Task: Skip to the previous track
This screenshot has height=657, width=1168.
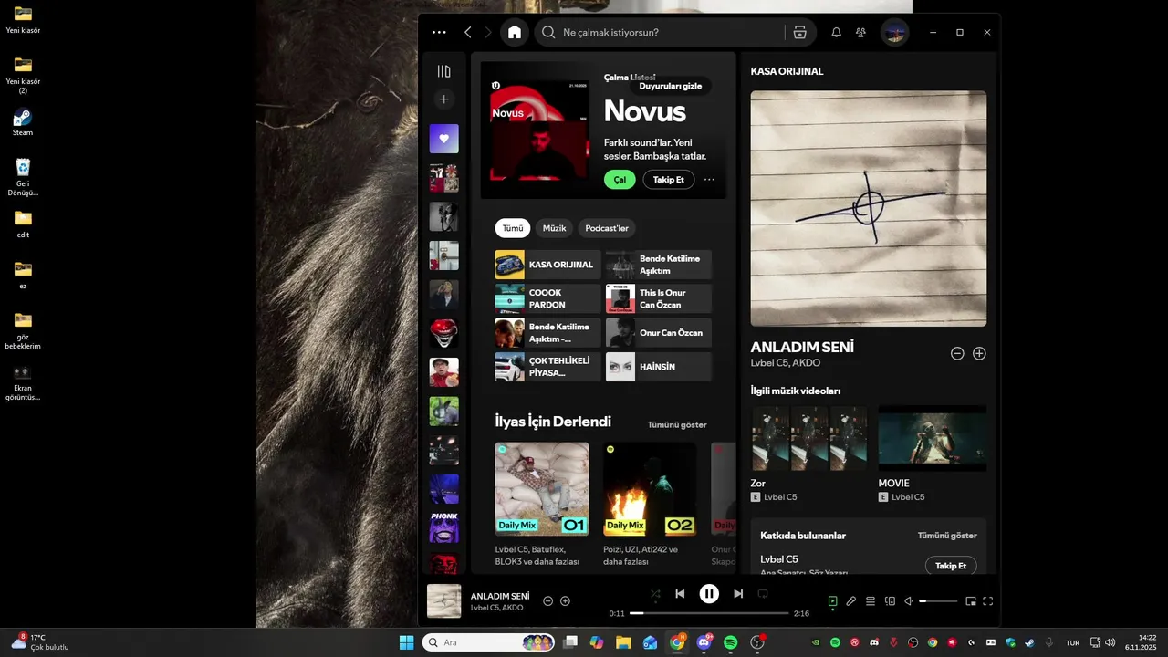Action: [x=680, y=594]
